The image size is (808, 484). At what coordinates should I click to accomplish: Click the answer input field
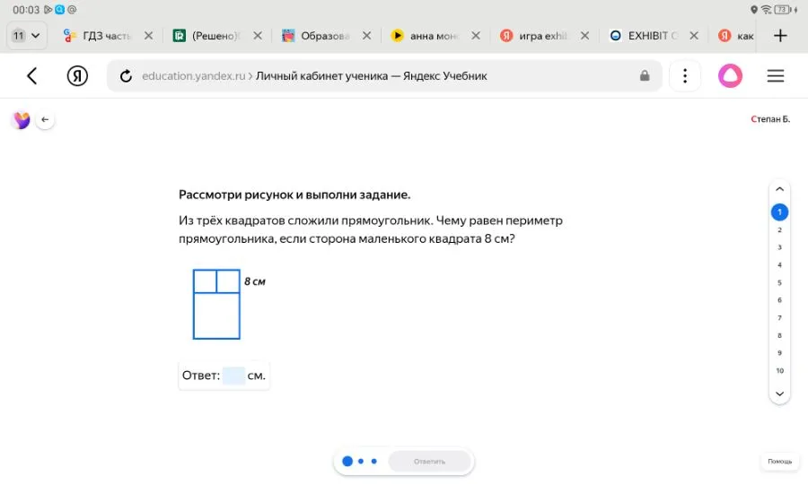click(233, 376)
